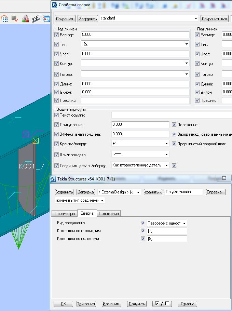Toggle checkbox for Катет шва по стенке
This screenshot has height=311, width=232.
[x=143, y=231]
